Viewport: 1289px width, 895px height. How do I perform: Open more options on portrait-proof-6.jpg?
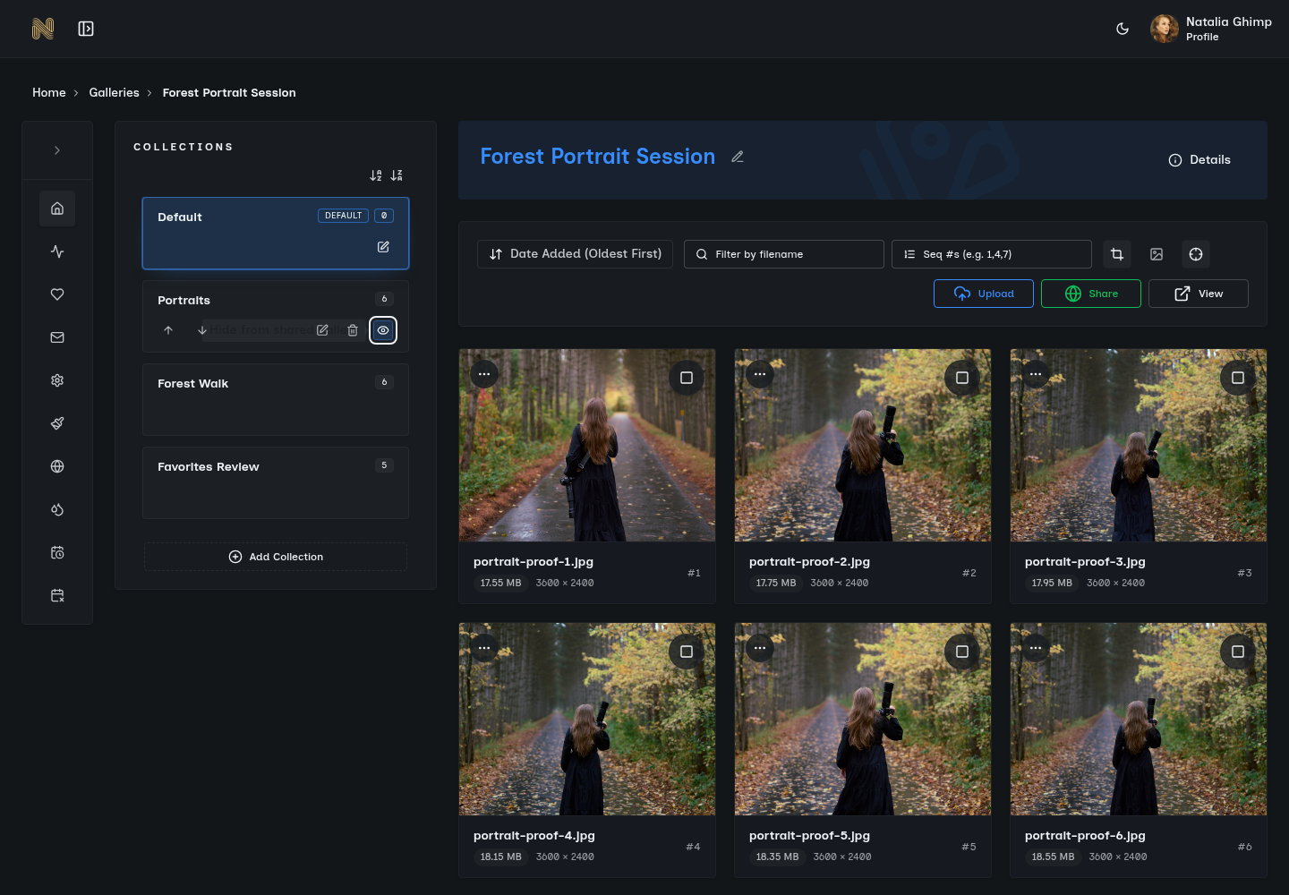coord(1036,648)
